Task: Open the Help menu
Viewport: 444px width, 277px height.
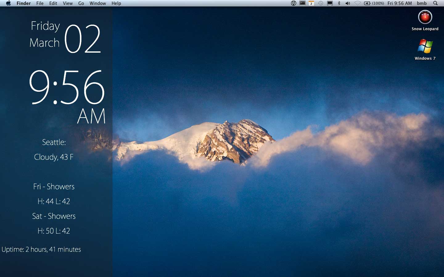Action: pos(116,3)
